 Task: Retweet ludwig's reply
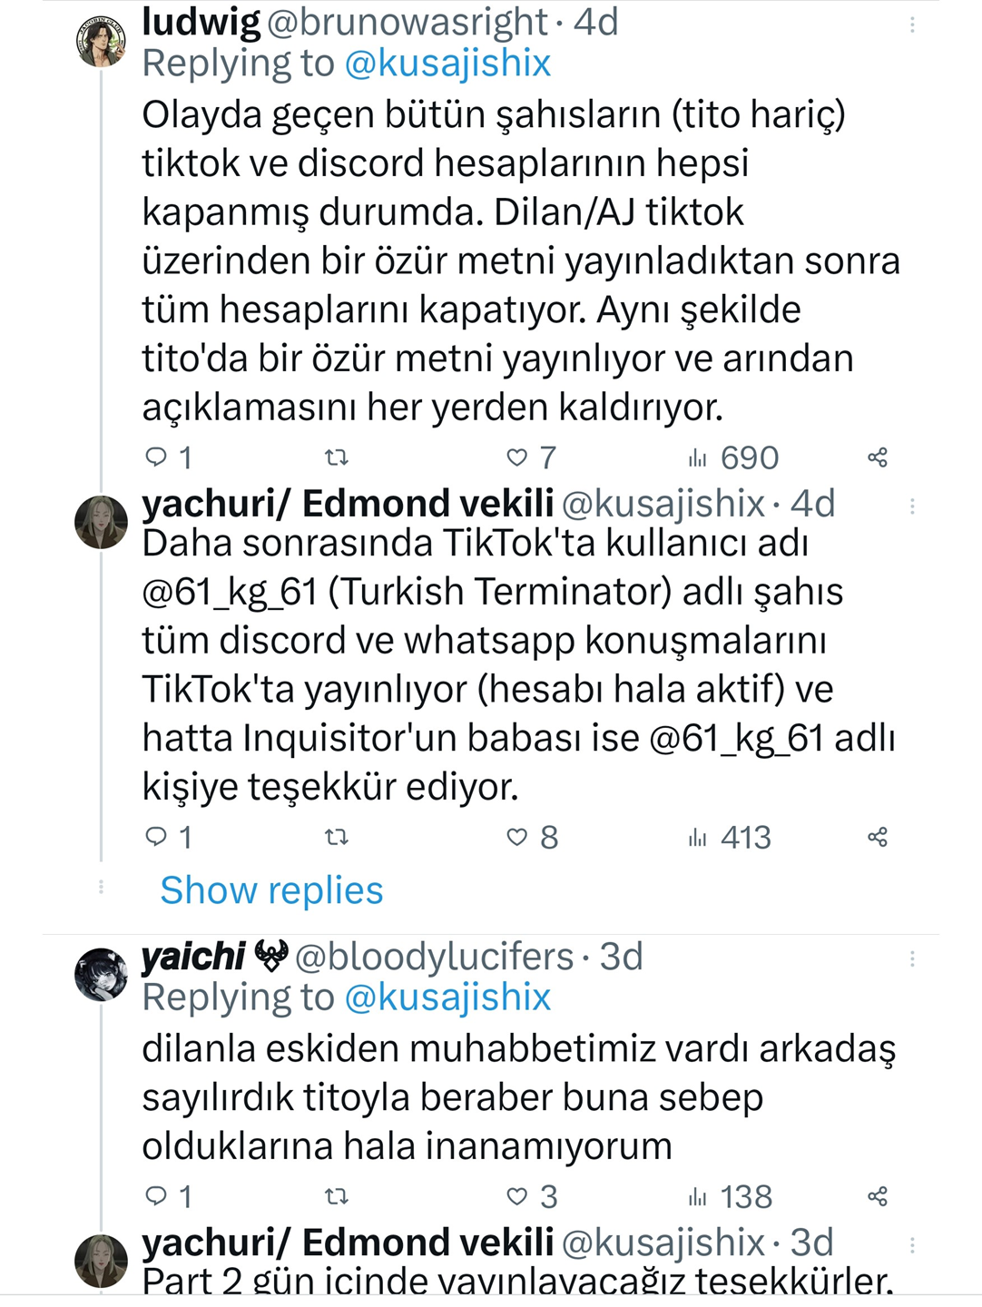click(337, 457)
